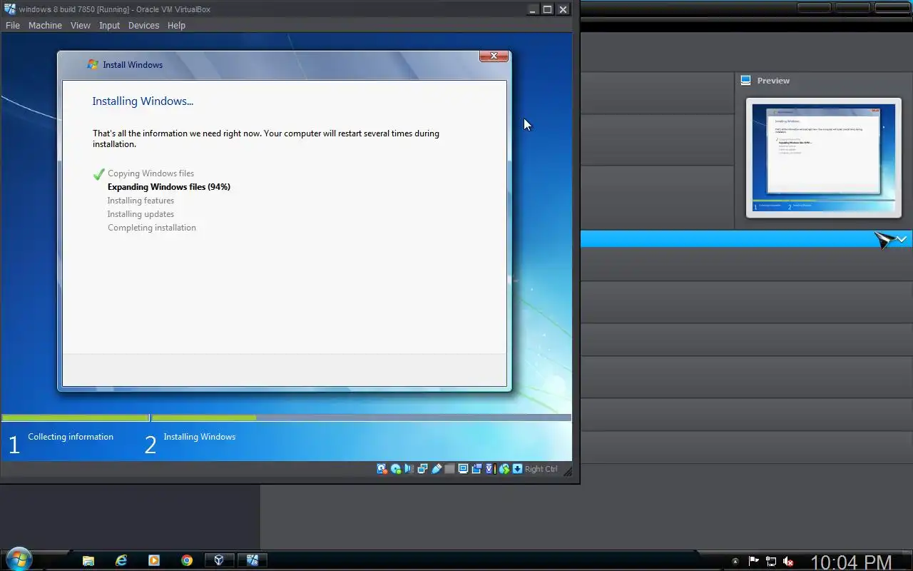Click the gray shared folders indicator square
Image resolution: width=913 pixels, height=571 pixels.
[449, 469]
